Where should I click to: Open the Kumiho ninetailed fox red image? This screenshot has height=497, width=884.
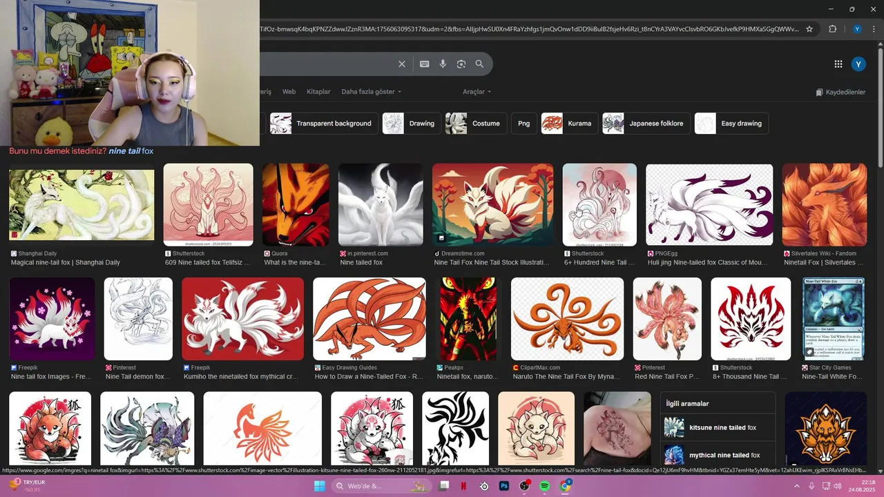coord(242,319)
